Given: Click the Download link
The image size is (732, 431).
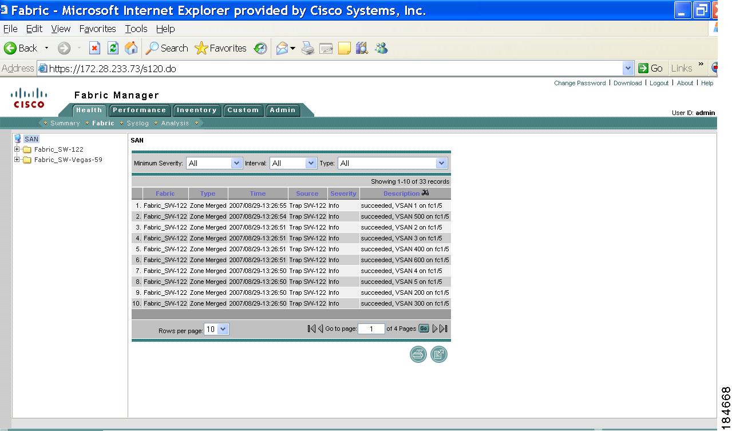Looking at the screenshot, I should tap(628, 83).
